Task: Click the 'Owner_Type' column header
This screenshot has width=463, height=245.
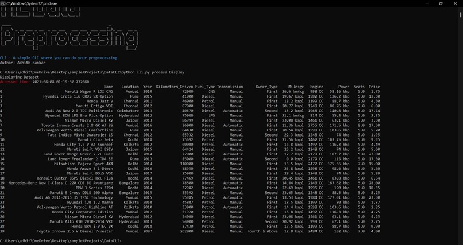Action: (267, 87)
